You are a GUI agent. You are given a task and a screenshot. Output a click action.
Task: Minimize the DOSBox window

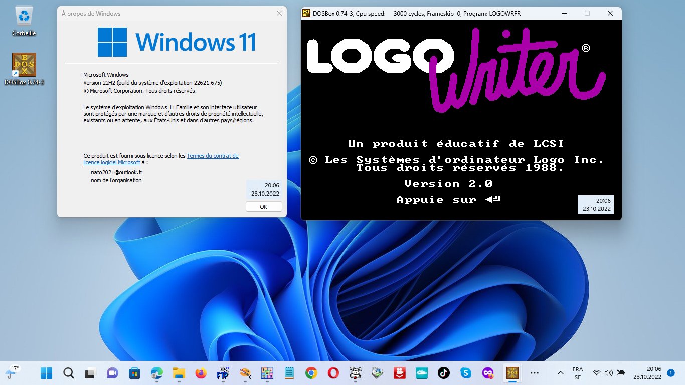pyautogui.click(x=564, y=14)
